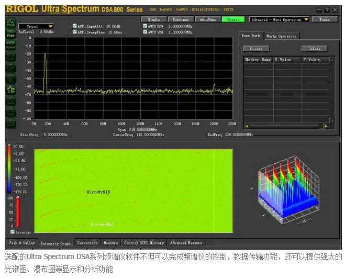This screenshot has height=279, width=345.
Task: Toggle the AUTO InputAtt checkbox
Action: tap(74, 26)
